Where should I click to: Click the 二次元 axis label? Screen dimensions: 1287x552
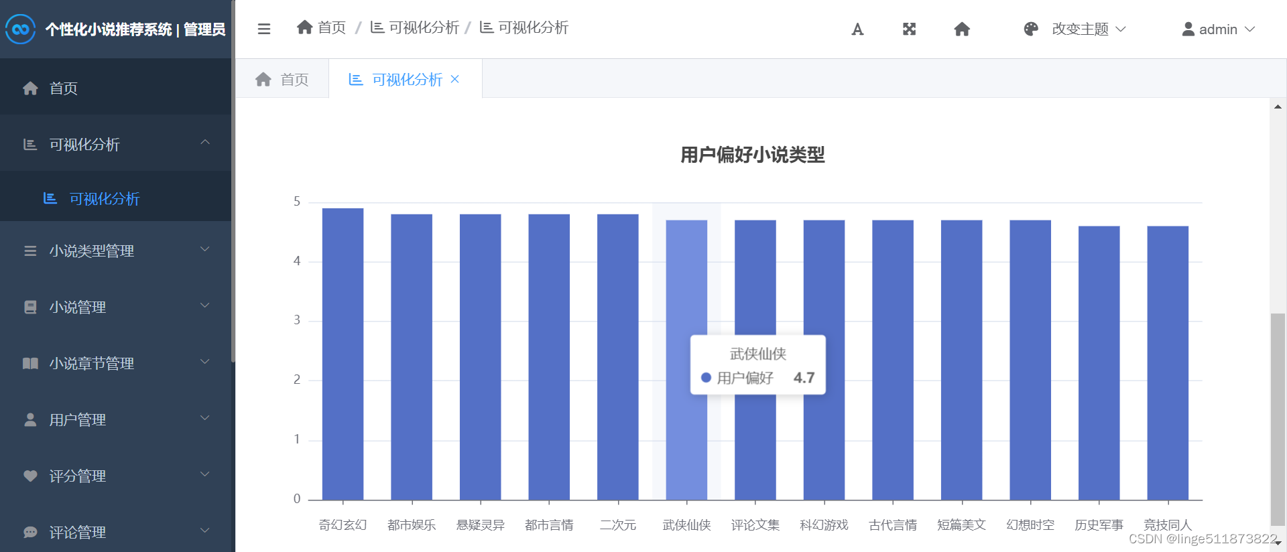point(617,525)
